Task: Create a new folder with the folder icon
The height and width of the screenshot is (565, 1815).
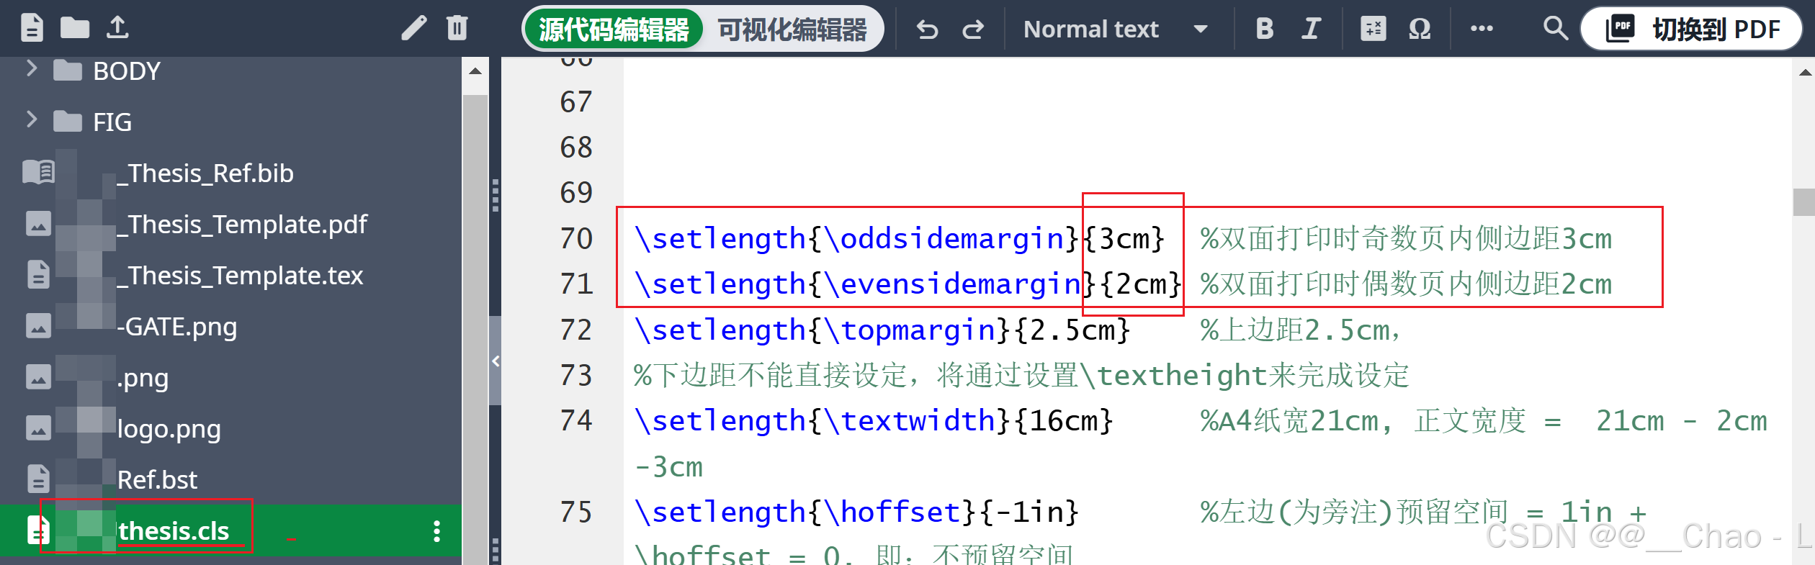Action: [75, 29]
